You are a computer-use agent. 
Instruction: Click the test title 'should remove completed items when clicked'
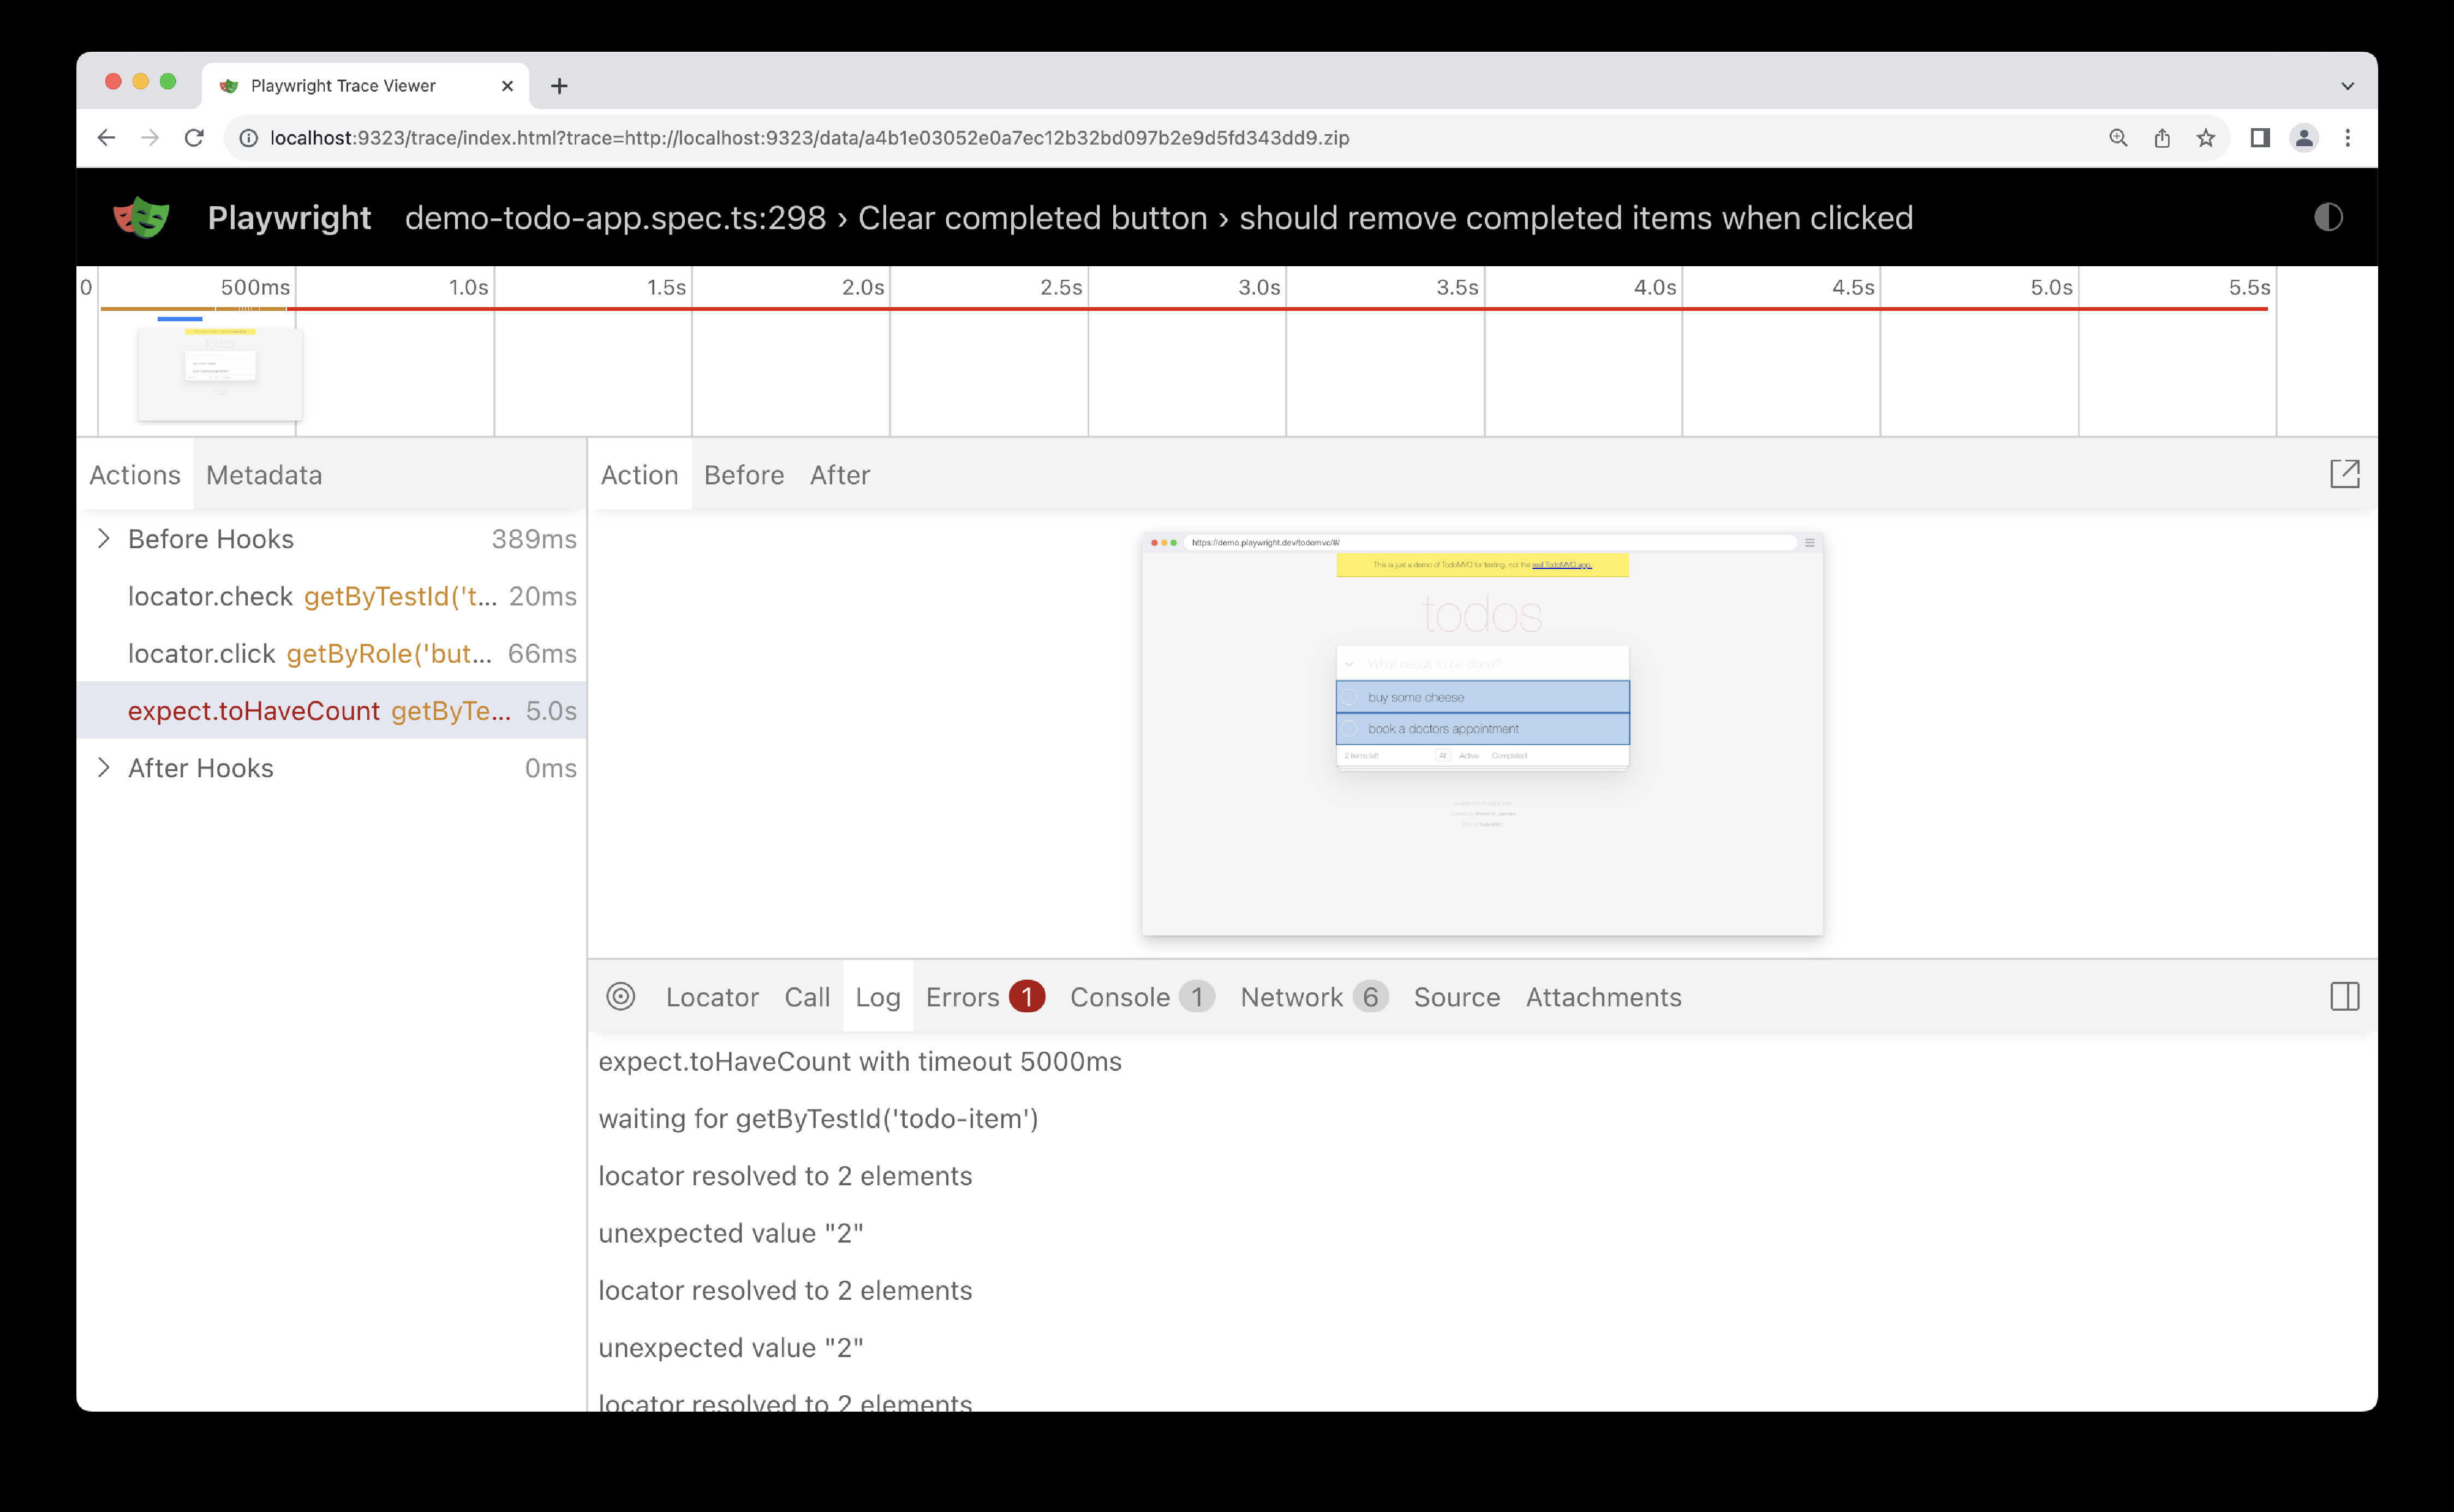coord(1575,218)
